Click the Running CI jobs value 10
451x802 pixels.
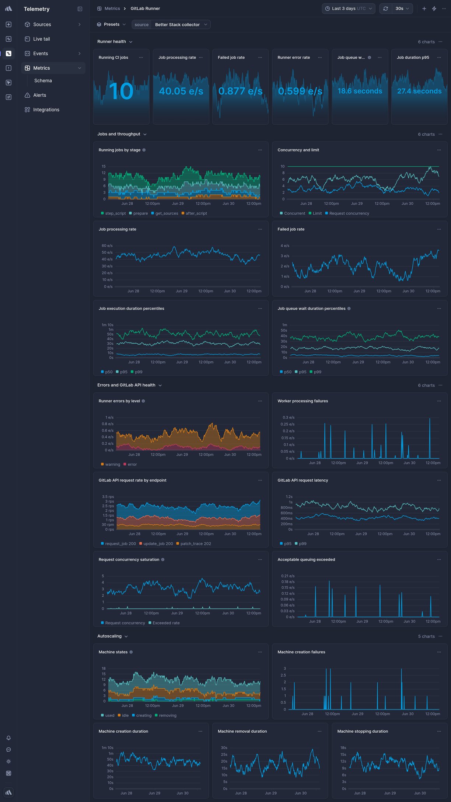click(121, 91)
